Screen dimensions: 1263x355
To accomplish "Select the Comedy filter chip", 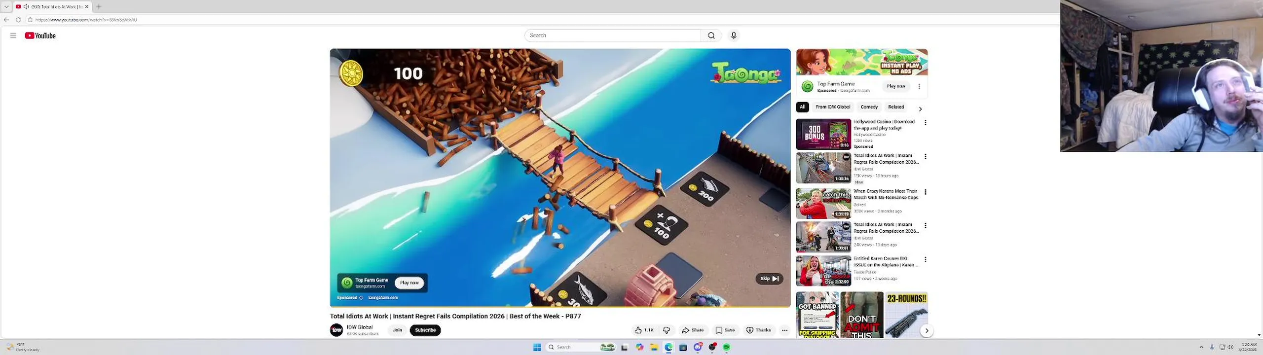I will point(869,107).
